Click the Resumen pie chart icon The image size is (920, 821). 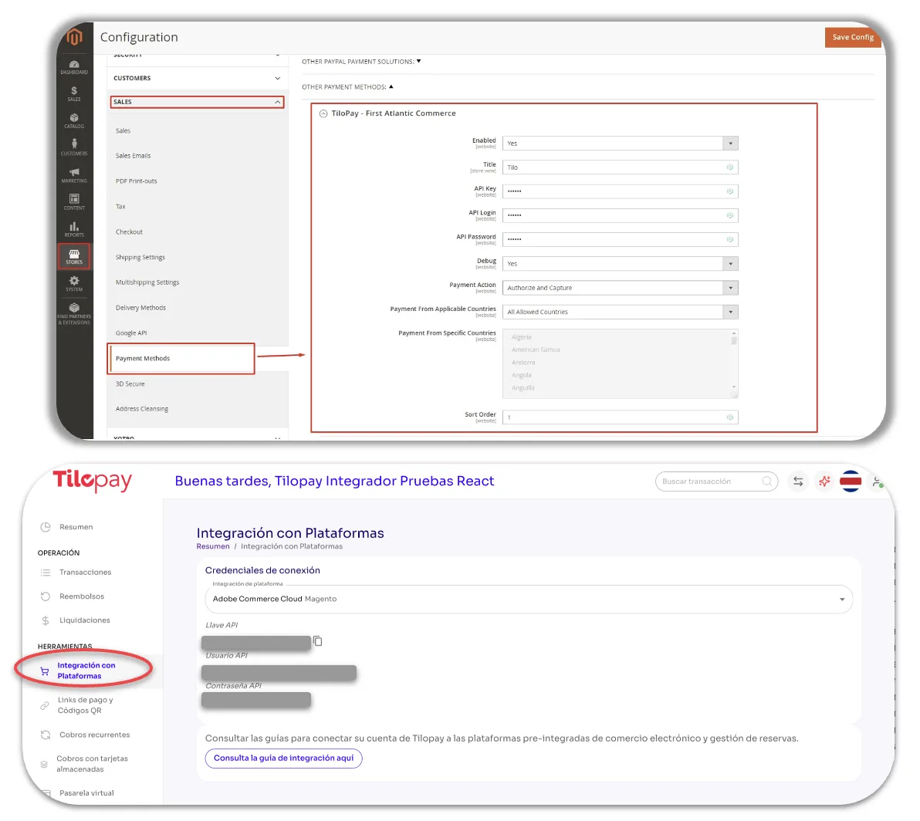46,527
